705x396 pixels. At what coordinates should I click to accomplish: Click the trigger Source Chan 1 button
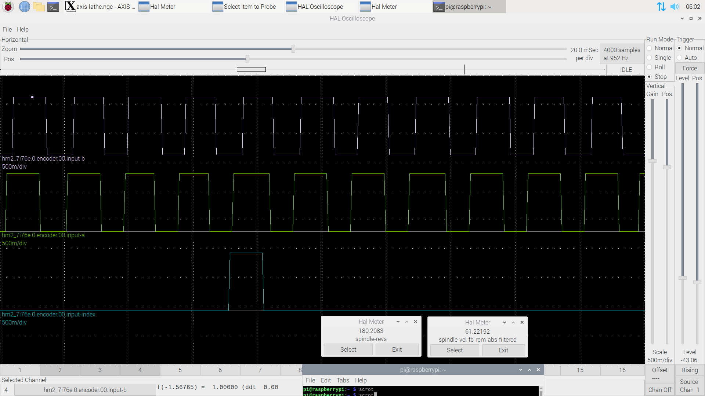click(x=690, y=386)
